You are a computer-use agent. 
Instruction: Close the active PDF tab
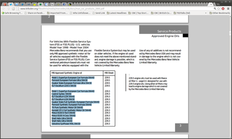coord(211,4)
